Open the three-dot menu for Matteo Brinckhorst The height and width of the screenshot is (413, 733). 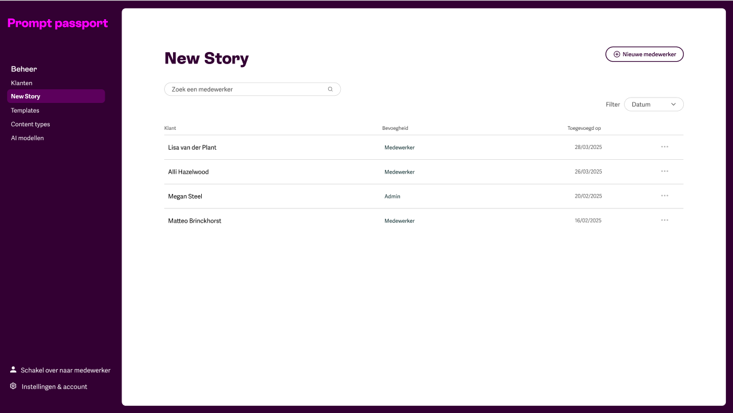point(664,220)
